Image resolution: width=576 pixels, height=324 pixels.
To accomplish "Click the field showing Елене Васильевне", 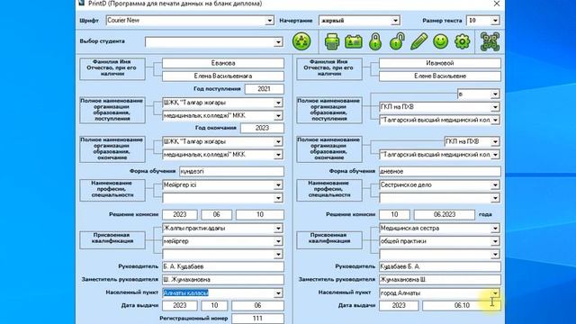I will click(440, 76).
